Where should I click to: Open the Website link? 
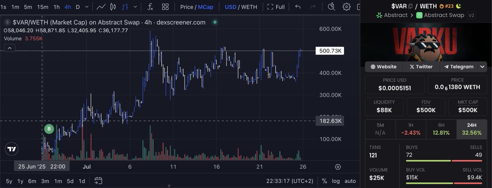pos(383,66)
